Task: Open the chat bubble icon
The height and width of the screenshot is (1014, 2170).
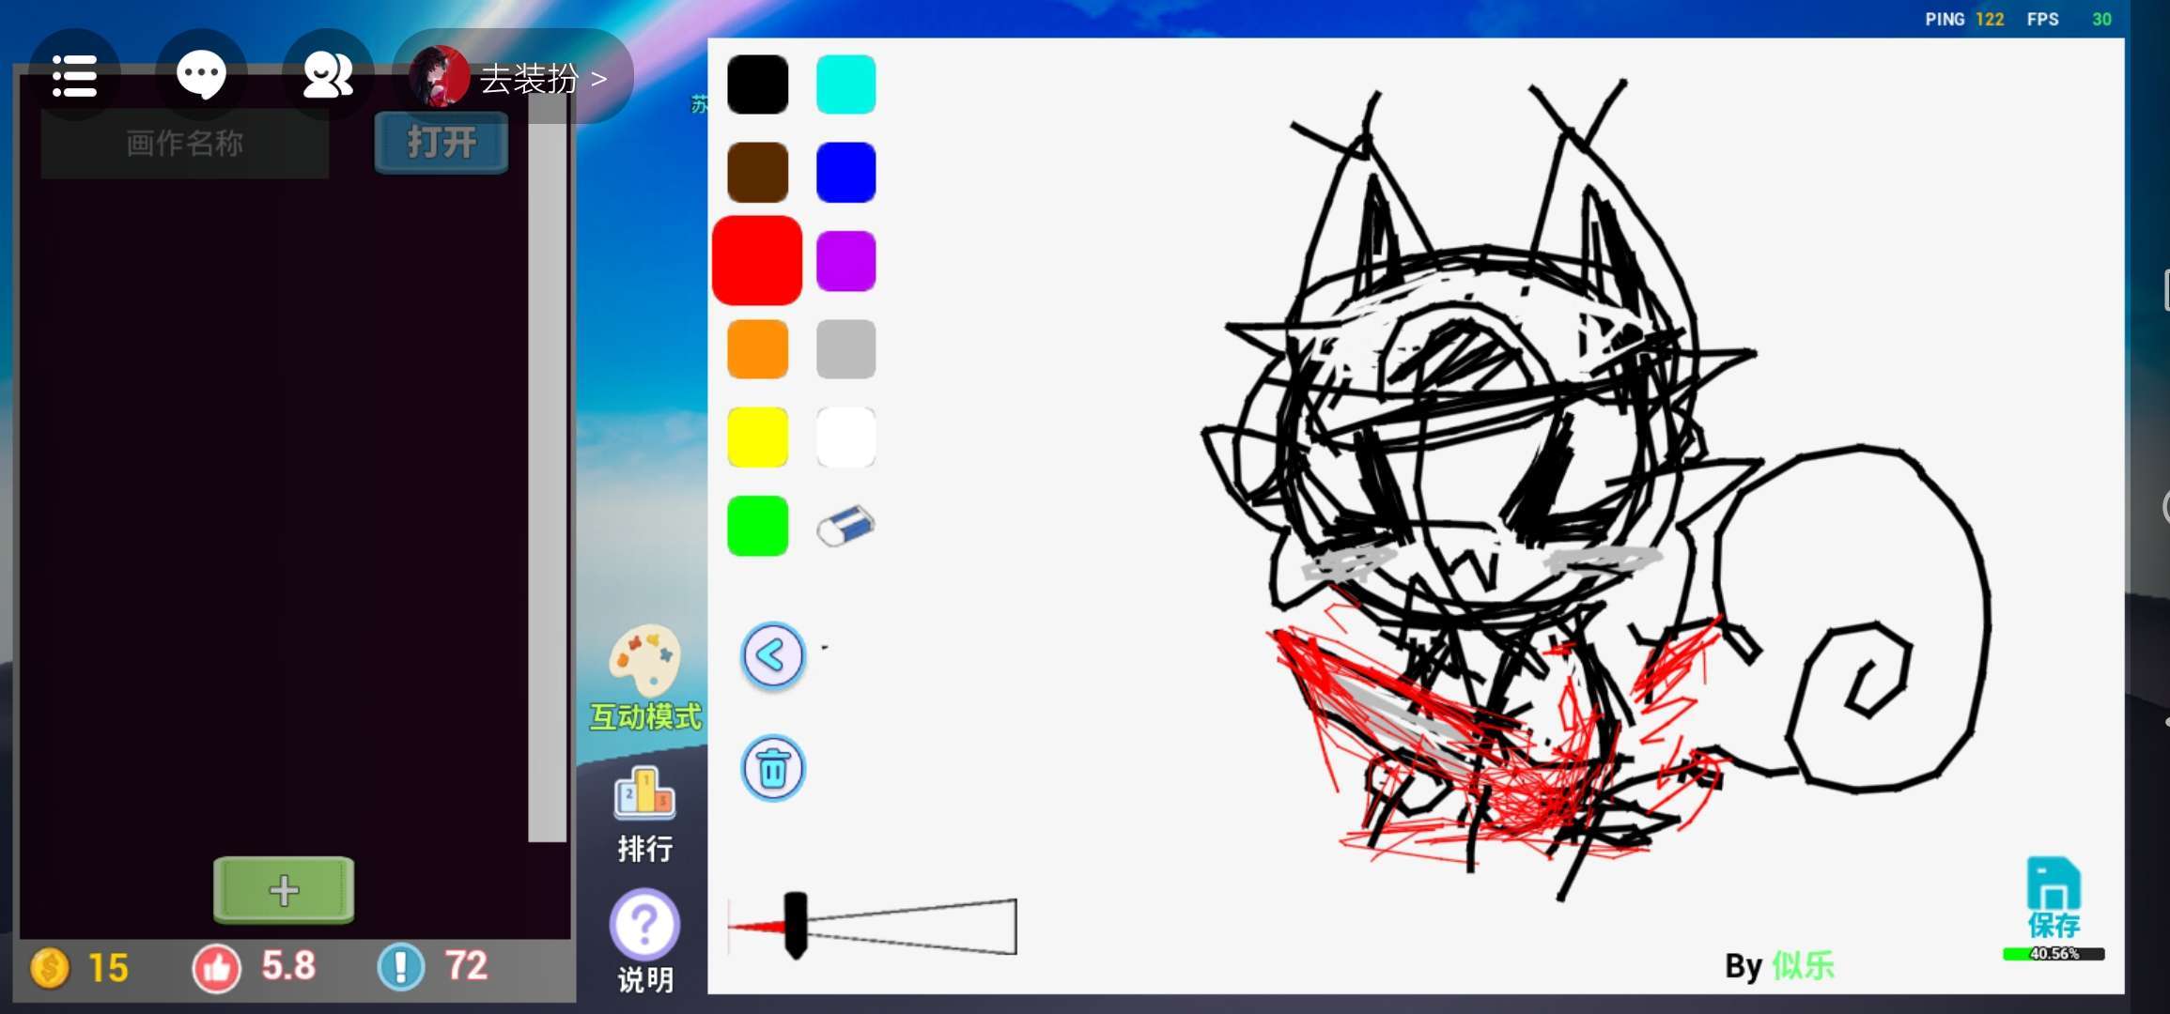Action: (x=201, y=75)
